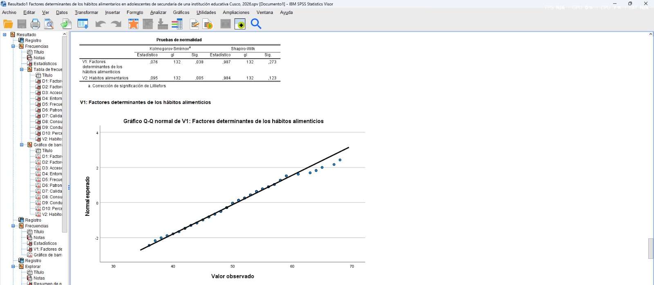Click the output viewer scroll-up arrow
The height and width of the screenshot is (285, 654).
651,34
